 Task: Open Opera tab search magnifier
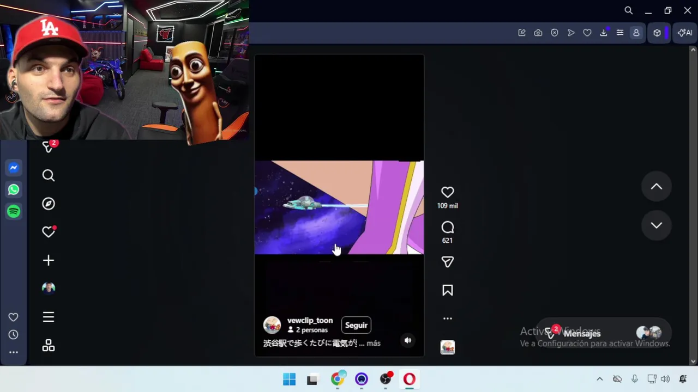629,10
